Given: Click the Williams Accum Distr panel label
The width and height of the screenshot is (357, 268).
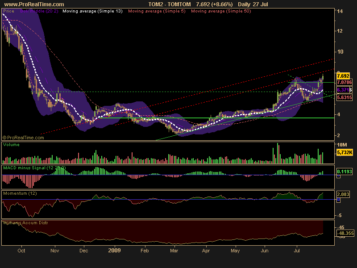Looking at the screenshot, I should [25, 222].
